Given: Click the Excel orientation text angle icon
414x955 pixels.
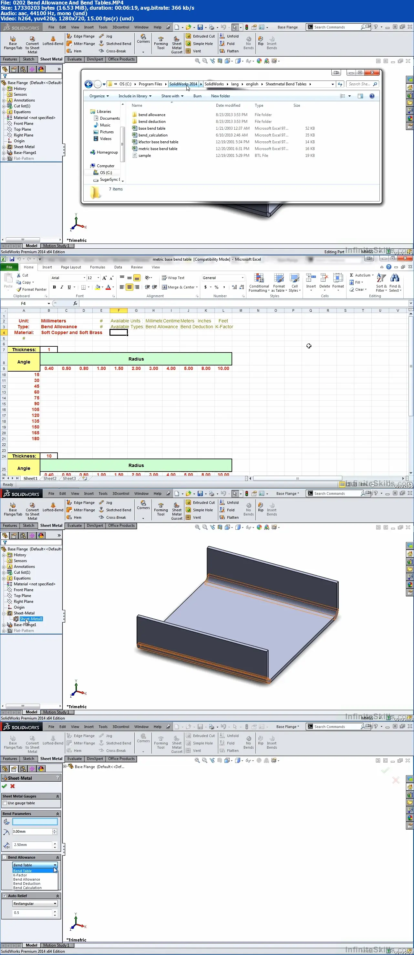Looking at the screenshot, I should coord(147,278).
